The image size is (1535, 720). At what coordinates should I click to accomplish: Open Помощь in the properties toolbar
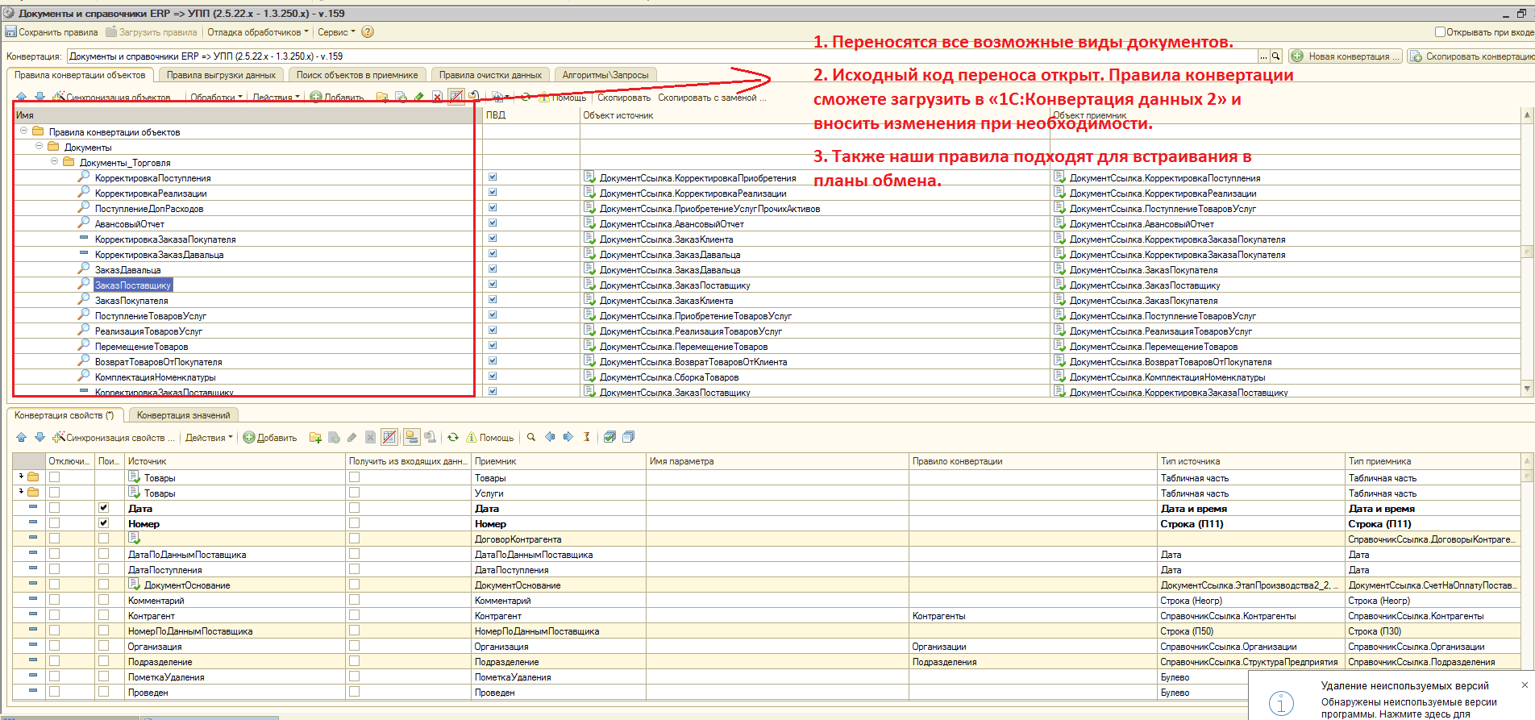tap(490, 438)
